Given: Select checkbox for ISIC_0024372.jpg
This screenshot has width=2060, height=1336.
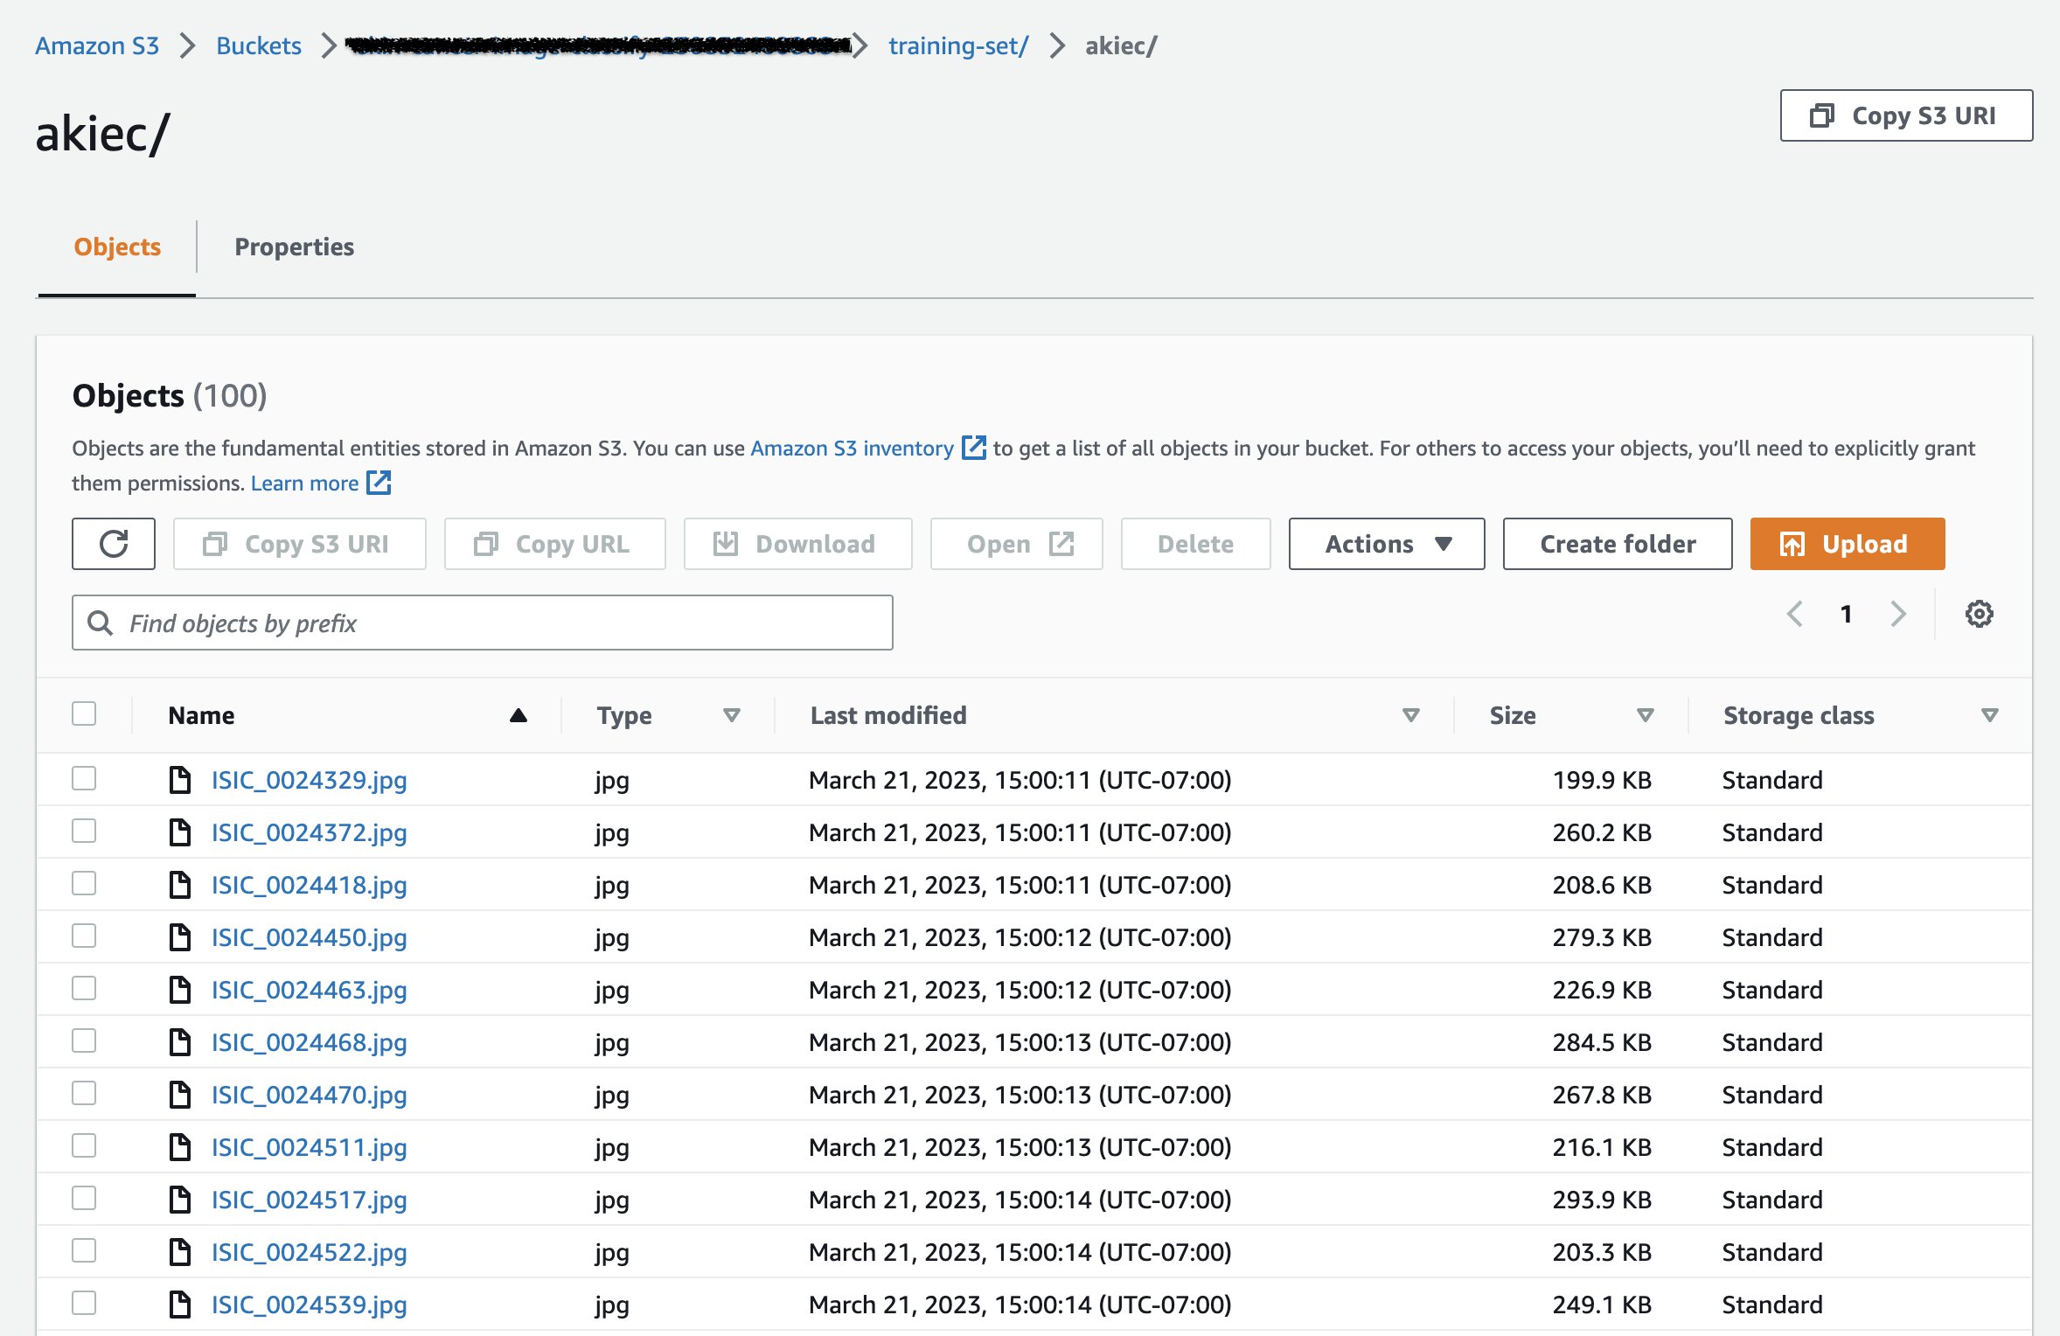Looking at the screenshot, I should pos(84,831).
